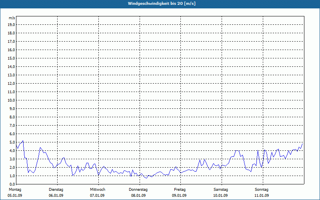
Task: Select the 4,0 y-axis label
Action: 12,151
